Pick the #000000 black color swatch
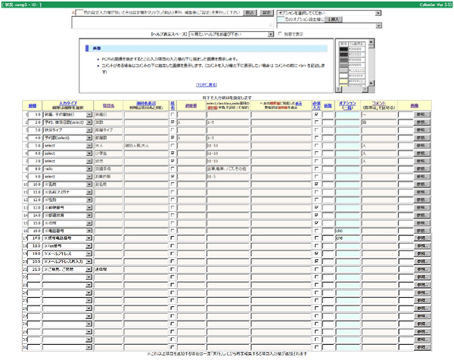 coord(344,49)
